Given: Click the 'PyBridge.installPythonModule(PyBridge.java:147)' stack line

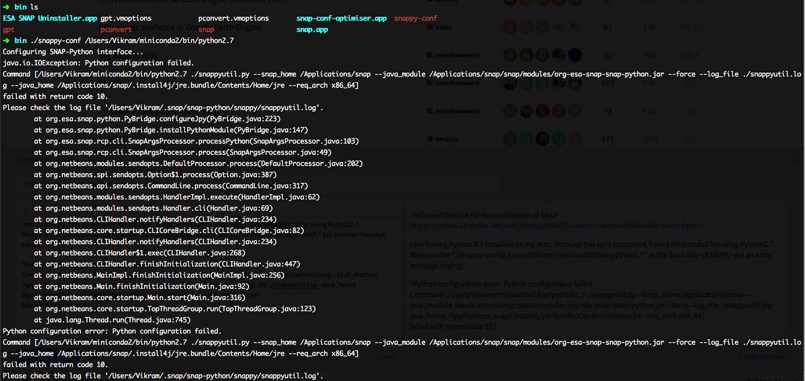Looking at the screenshot, I should [x=171, y=130].
